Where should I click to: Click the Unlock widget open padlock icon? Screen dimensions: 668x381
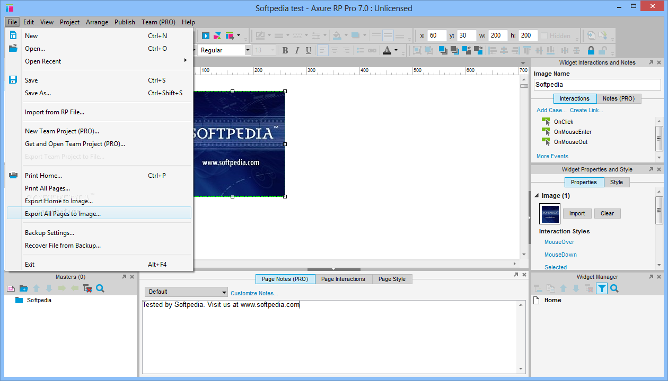click(602, 50)
